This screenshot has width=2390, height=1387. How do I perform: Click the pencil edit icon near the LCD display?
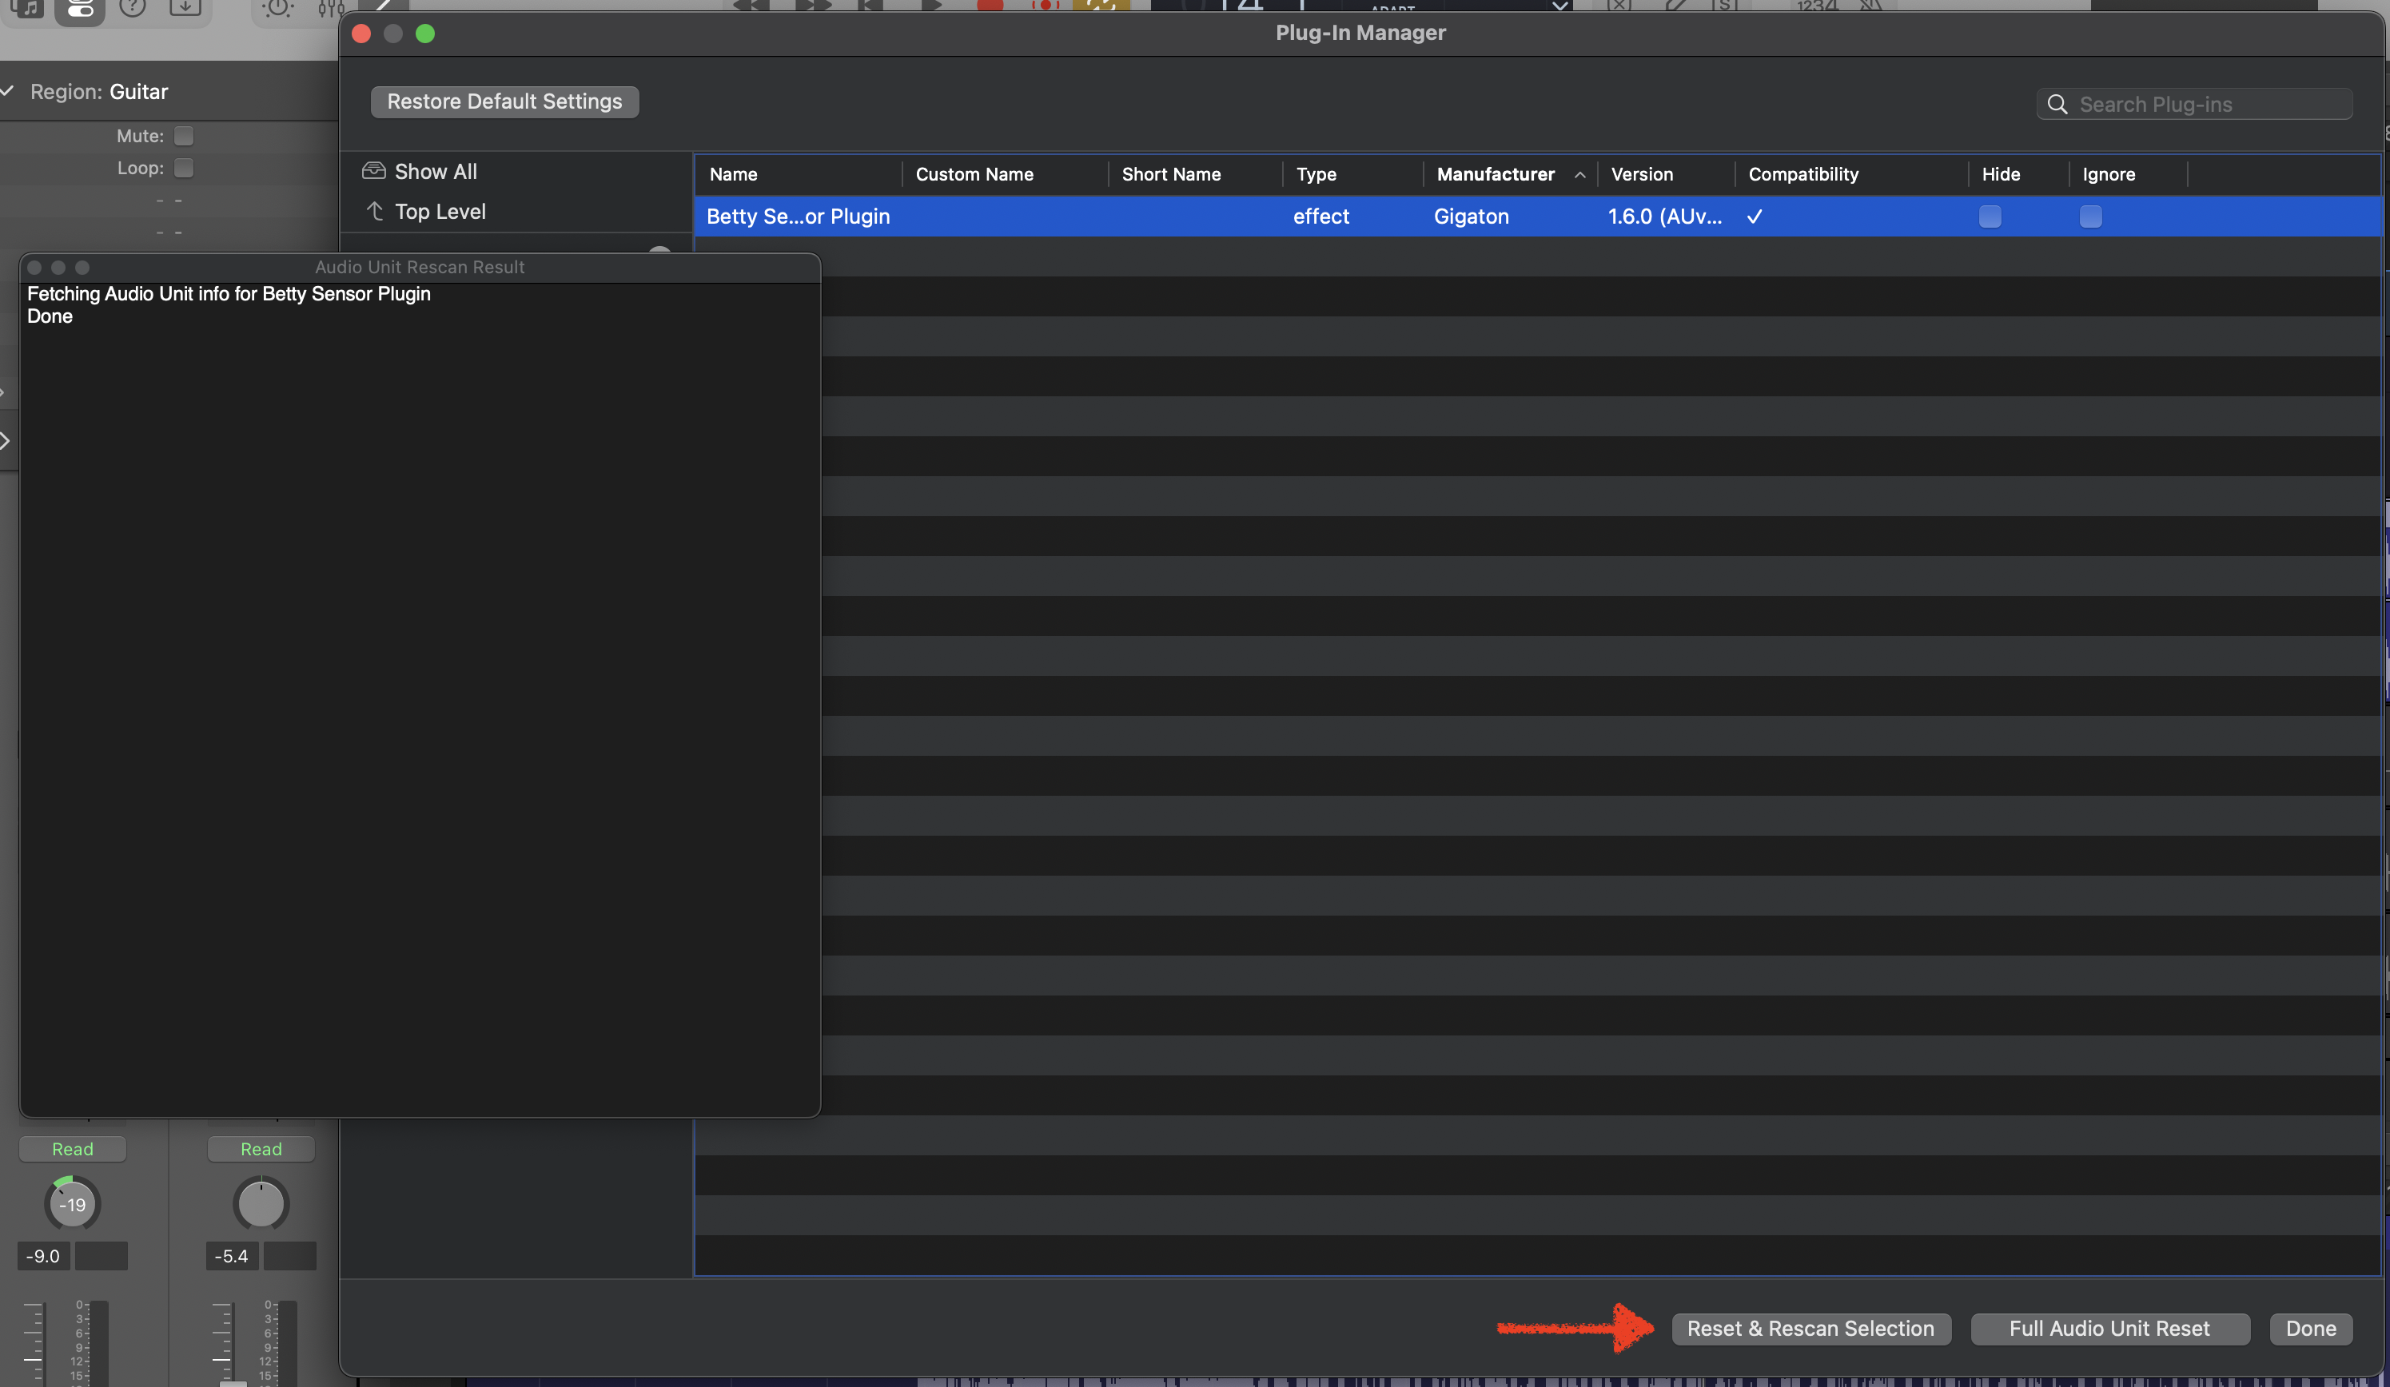1677,7
